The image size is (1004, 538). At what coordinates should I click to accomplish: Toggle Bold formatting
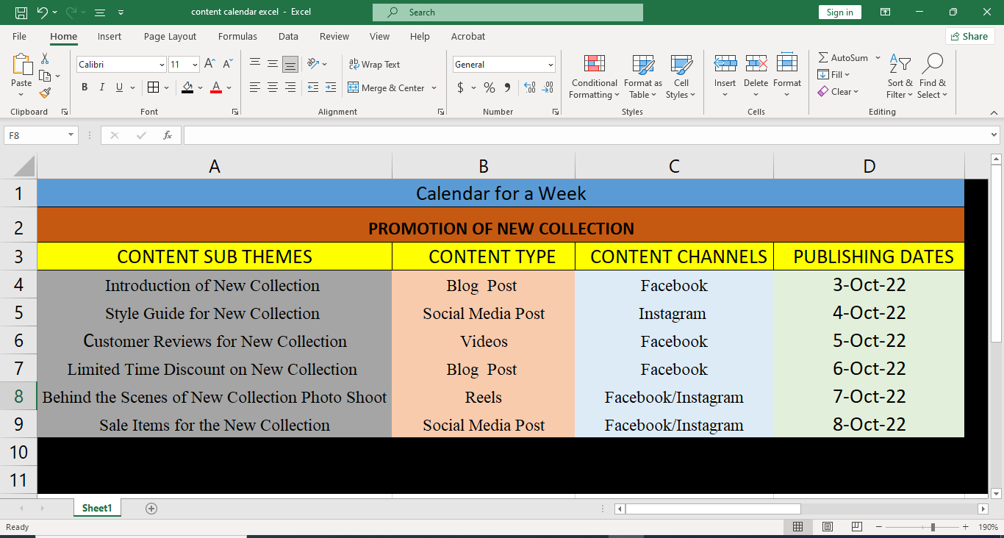coord(85,87)
